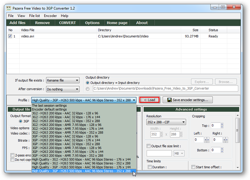The height and width of the screenshot is (180, 250).
Task: Click Remove in the toolbar
Action: coord(43,23)
